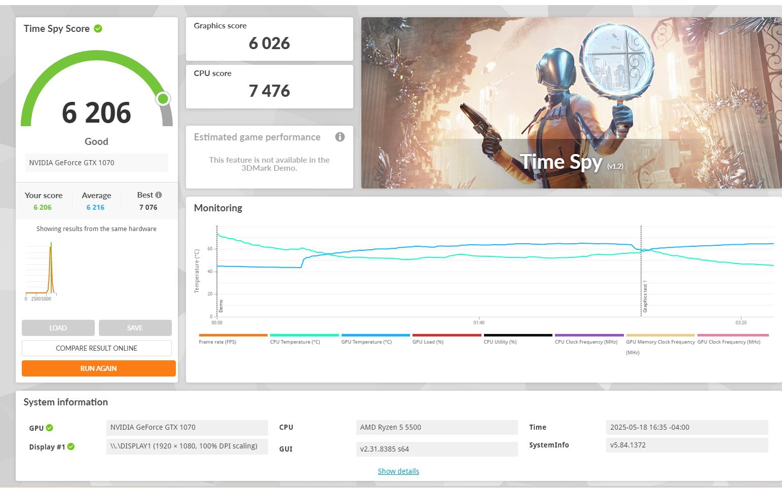
Task: Toggle the CPU Clock Frequency (MHz) legend series
Action: click(x=589, y=339)
